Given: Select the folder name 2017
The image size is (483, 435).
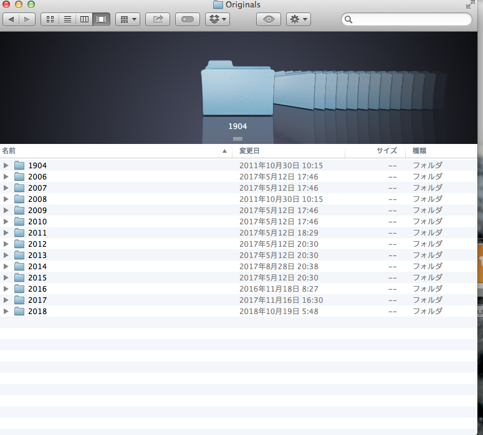Looking at the screenshot, I should point(37,300).
